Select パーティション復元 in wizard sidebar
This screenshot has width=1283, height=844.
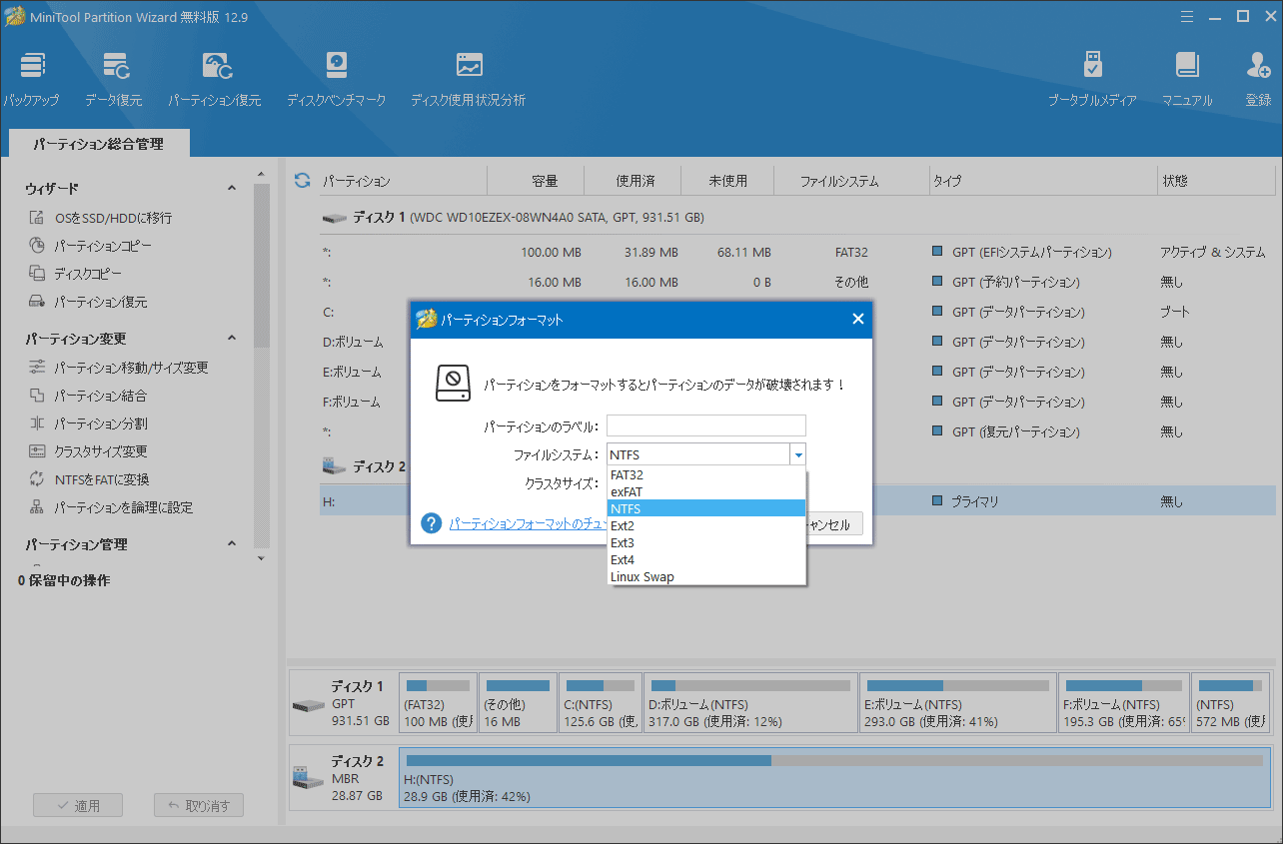[x=87, y=302]
